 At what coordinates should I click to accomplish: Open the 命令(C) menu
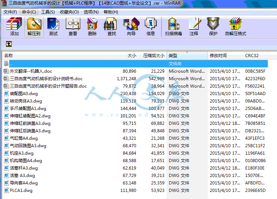(29, 12)
